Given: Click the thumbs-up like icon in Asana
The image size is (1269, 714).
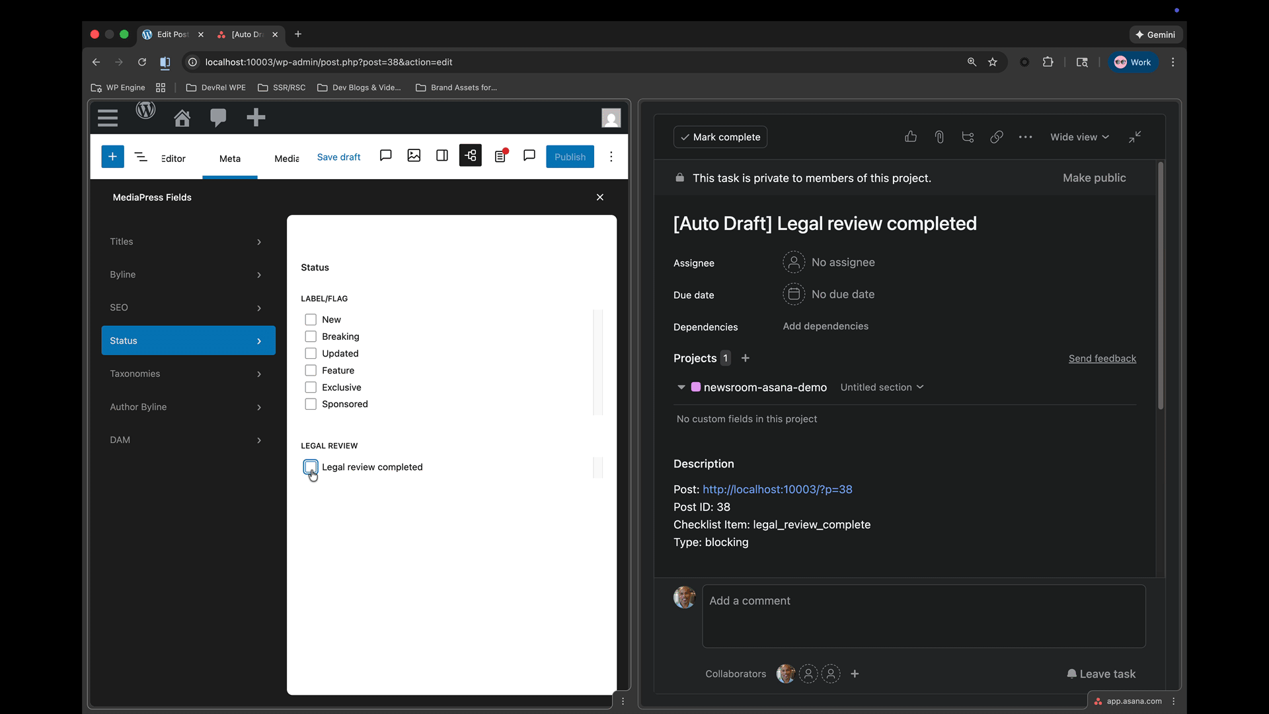Looking at the screenshot, I should (911, 137).
